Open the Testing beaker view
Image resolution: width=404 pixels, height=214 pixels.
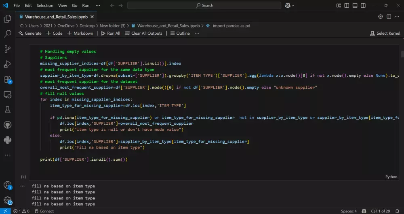(x=7, y=110)
